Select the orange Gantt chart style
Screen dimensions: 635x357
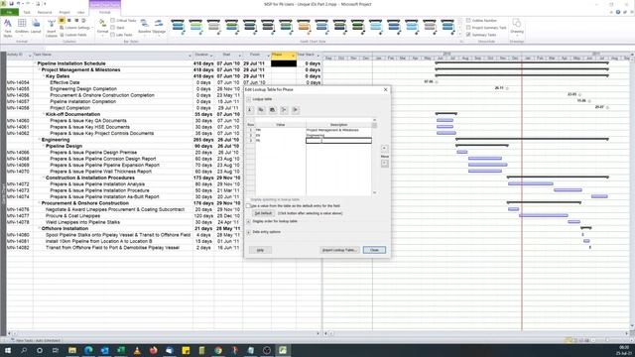point(304,27)
